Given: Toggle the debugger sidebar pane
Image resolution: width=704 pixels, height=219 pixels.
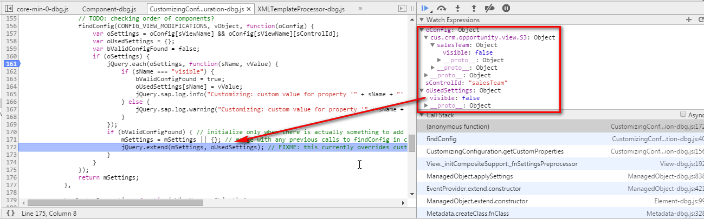Looking at the screenshot, I should pos(402,9).
